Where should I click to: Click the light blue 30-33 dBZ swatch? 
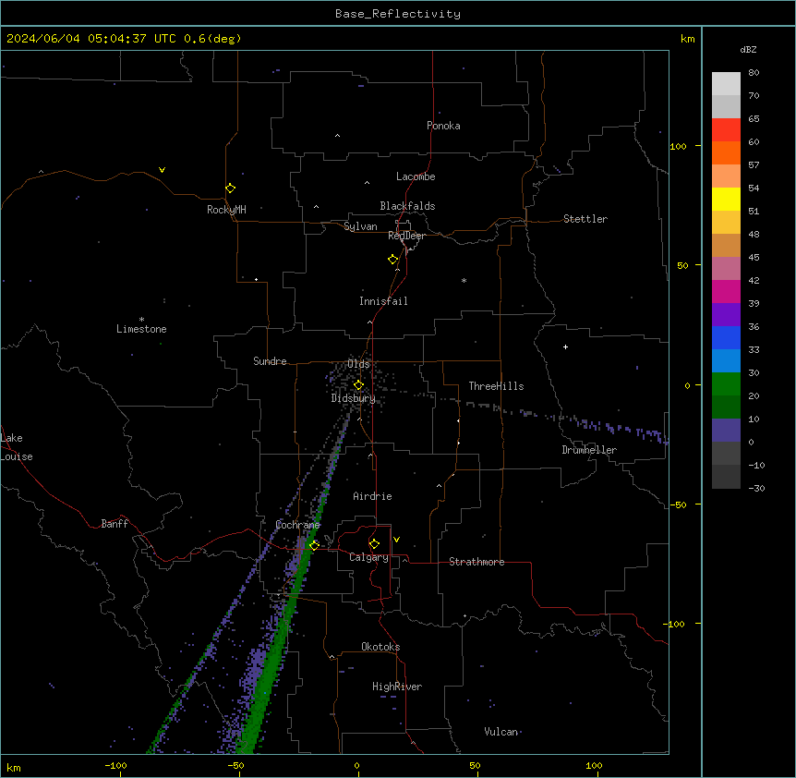(x=726, y=361)
